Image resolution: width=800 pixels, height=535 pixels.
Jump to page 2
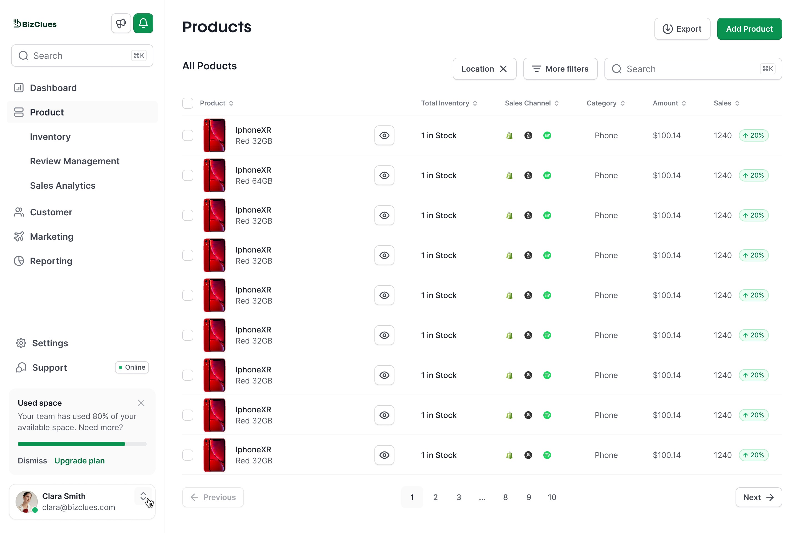pyautogui.click(x=436, y=498)
